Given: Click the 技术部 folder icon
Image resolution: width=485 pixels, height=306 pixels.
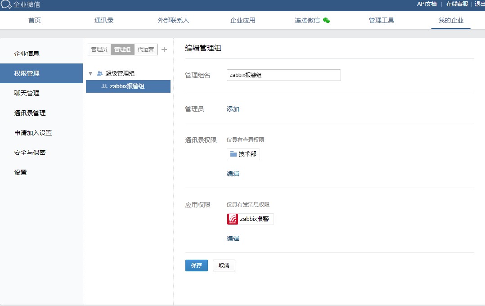Looking at the screenshot, I should pos(233,154).
